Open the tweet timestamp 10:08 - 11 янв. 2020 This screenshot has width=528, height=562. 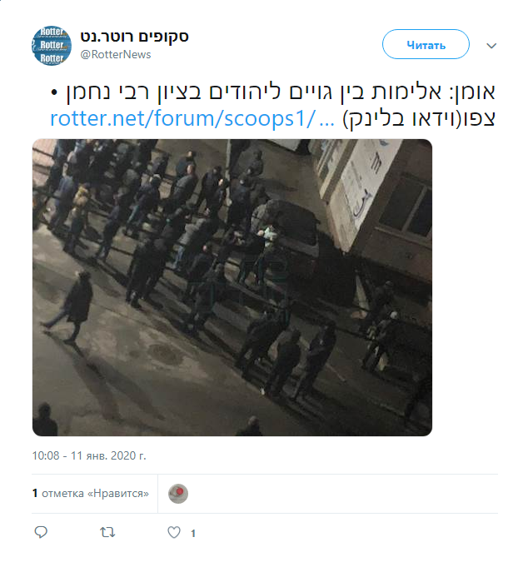pos(89,455)
